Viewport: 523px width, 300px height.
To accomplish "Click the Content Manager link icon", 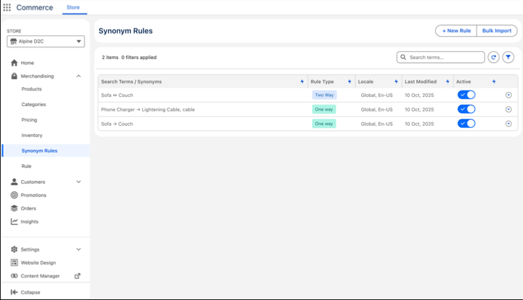I will coord(14,276).
